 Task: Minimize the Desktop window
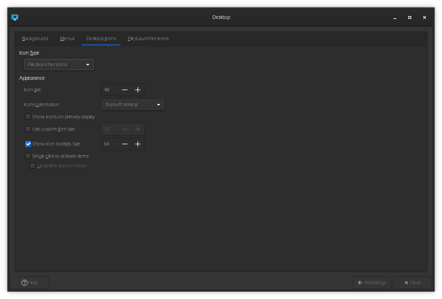click(395, 17)
